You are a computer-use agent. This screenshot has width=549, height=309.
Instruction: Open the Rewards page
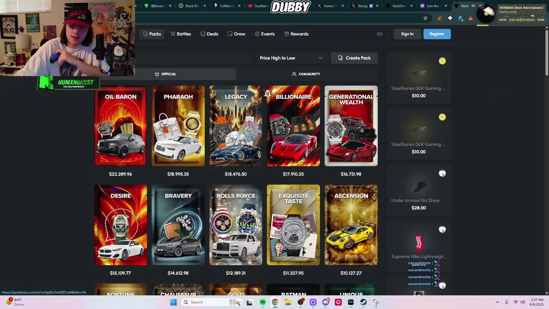point(296,34)
